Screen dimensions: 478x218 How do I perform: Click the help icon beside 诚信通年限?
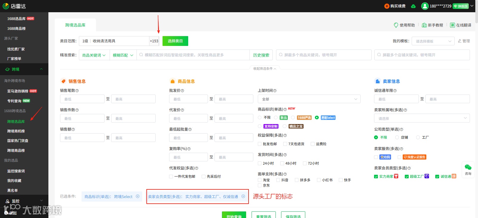(395, 91)
